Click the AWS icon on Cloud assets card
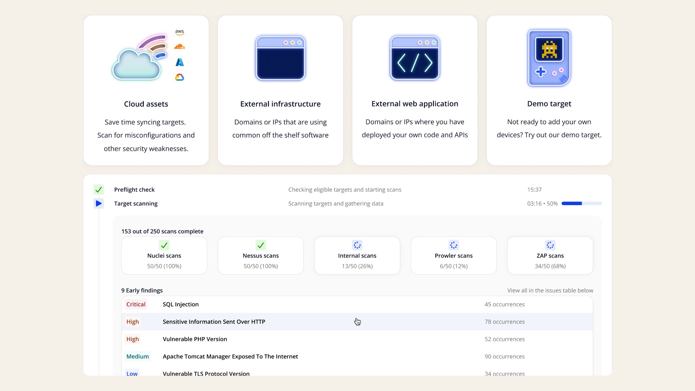The image size is (695, 391). [179, 32]
